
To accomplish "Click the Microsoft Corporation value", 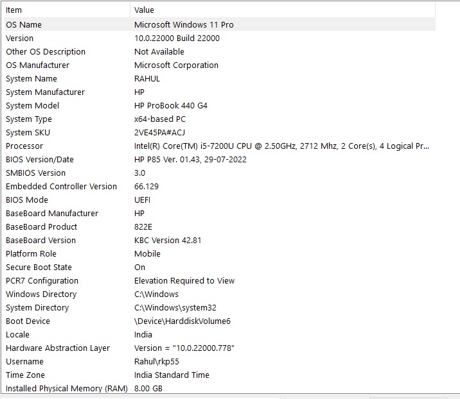I will (x=176, y=65).
